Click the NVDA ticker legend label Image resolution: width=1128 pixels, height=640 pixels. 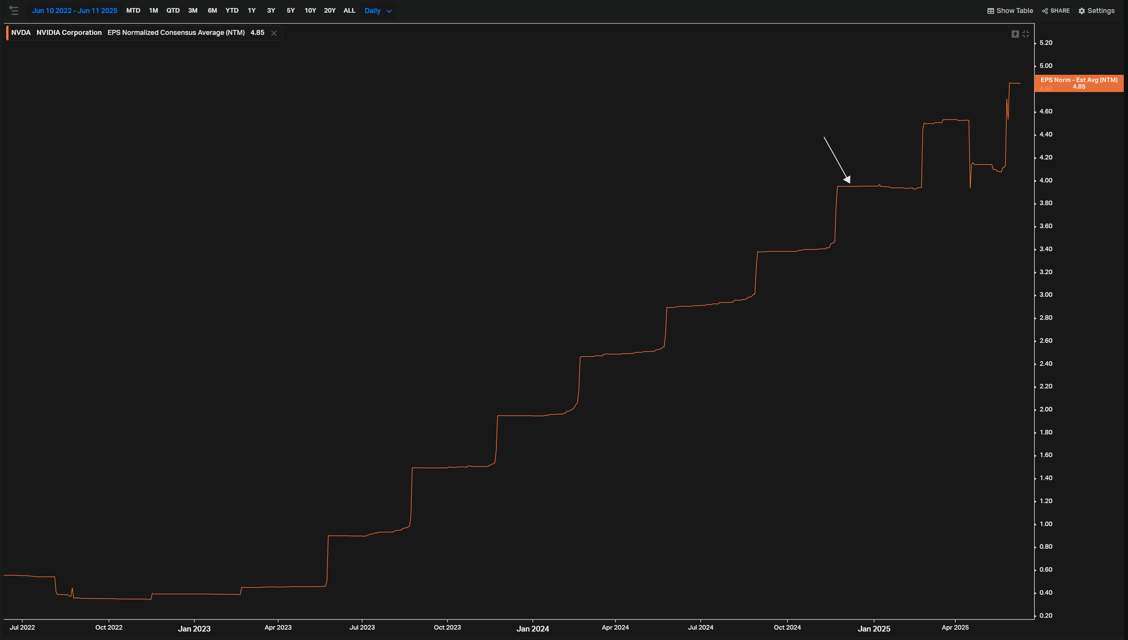coord(21,33)
